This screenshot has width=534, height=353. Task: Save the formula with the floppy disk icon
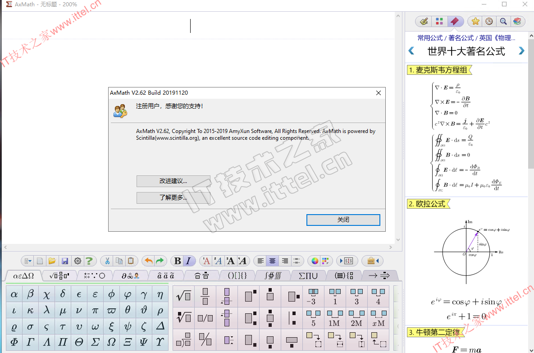point(65,261)
